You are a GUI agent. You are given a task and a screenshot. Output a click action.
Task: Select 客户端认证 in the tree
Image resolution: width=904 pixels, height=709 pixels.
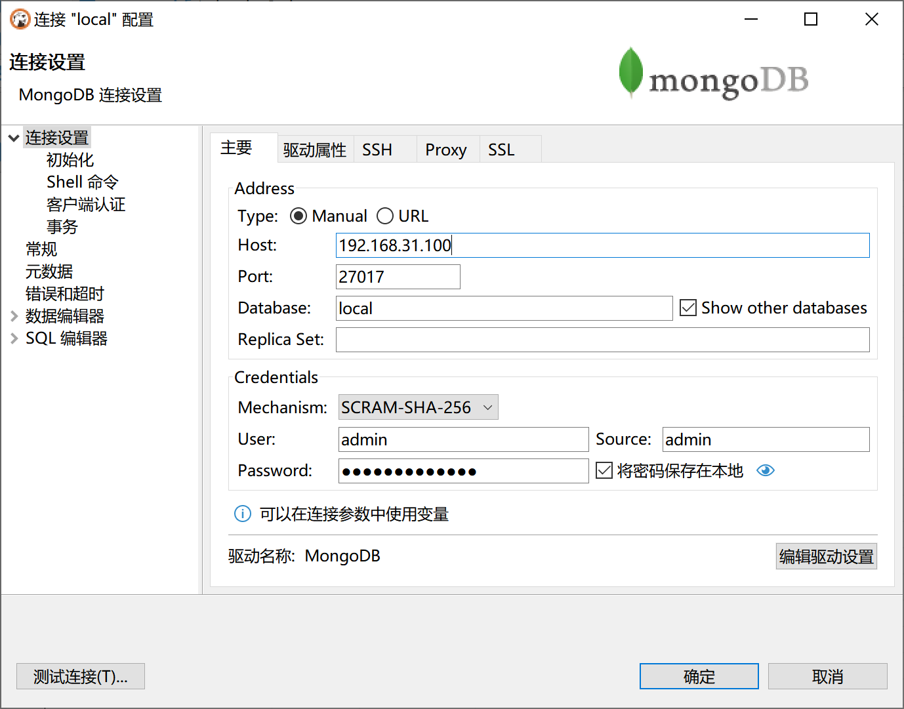click(x=86, y=205)
